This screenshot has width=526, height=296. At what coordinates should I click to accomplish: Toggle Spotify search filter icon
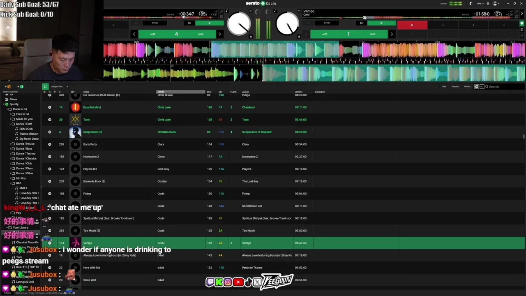point(477,87)
